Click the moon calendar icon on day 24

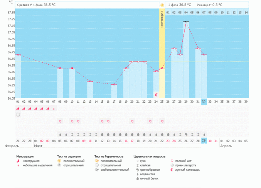click(x=156, y=94)
